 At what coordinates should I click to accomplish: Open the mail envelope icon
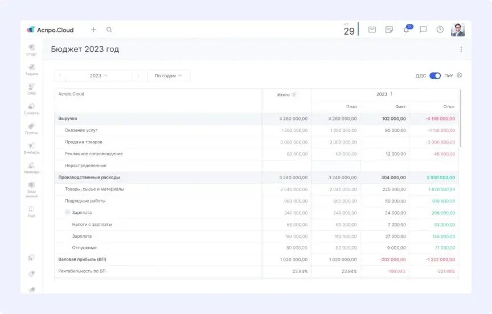click(x=372, y=30)
